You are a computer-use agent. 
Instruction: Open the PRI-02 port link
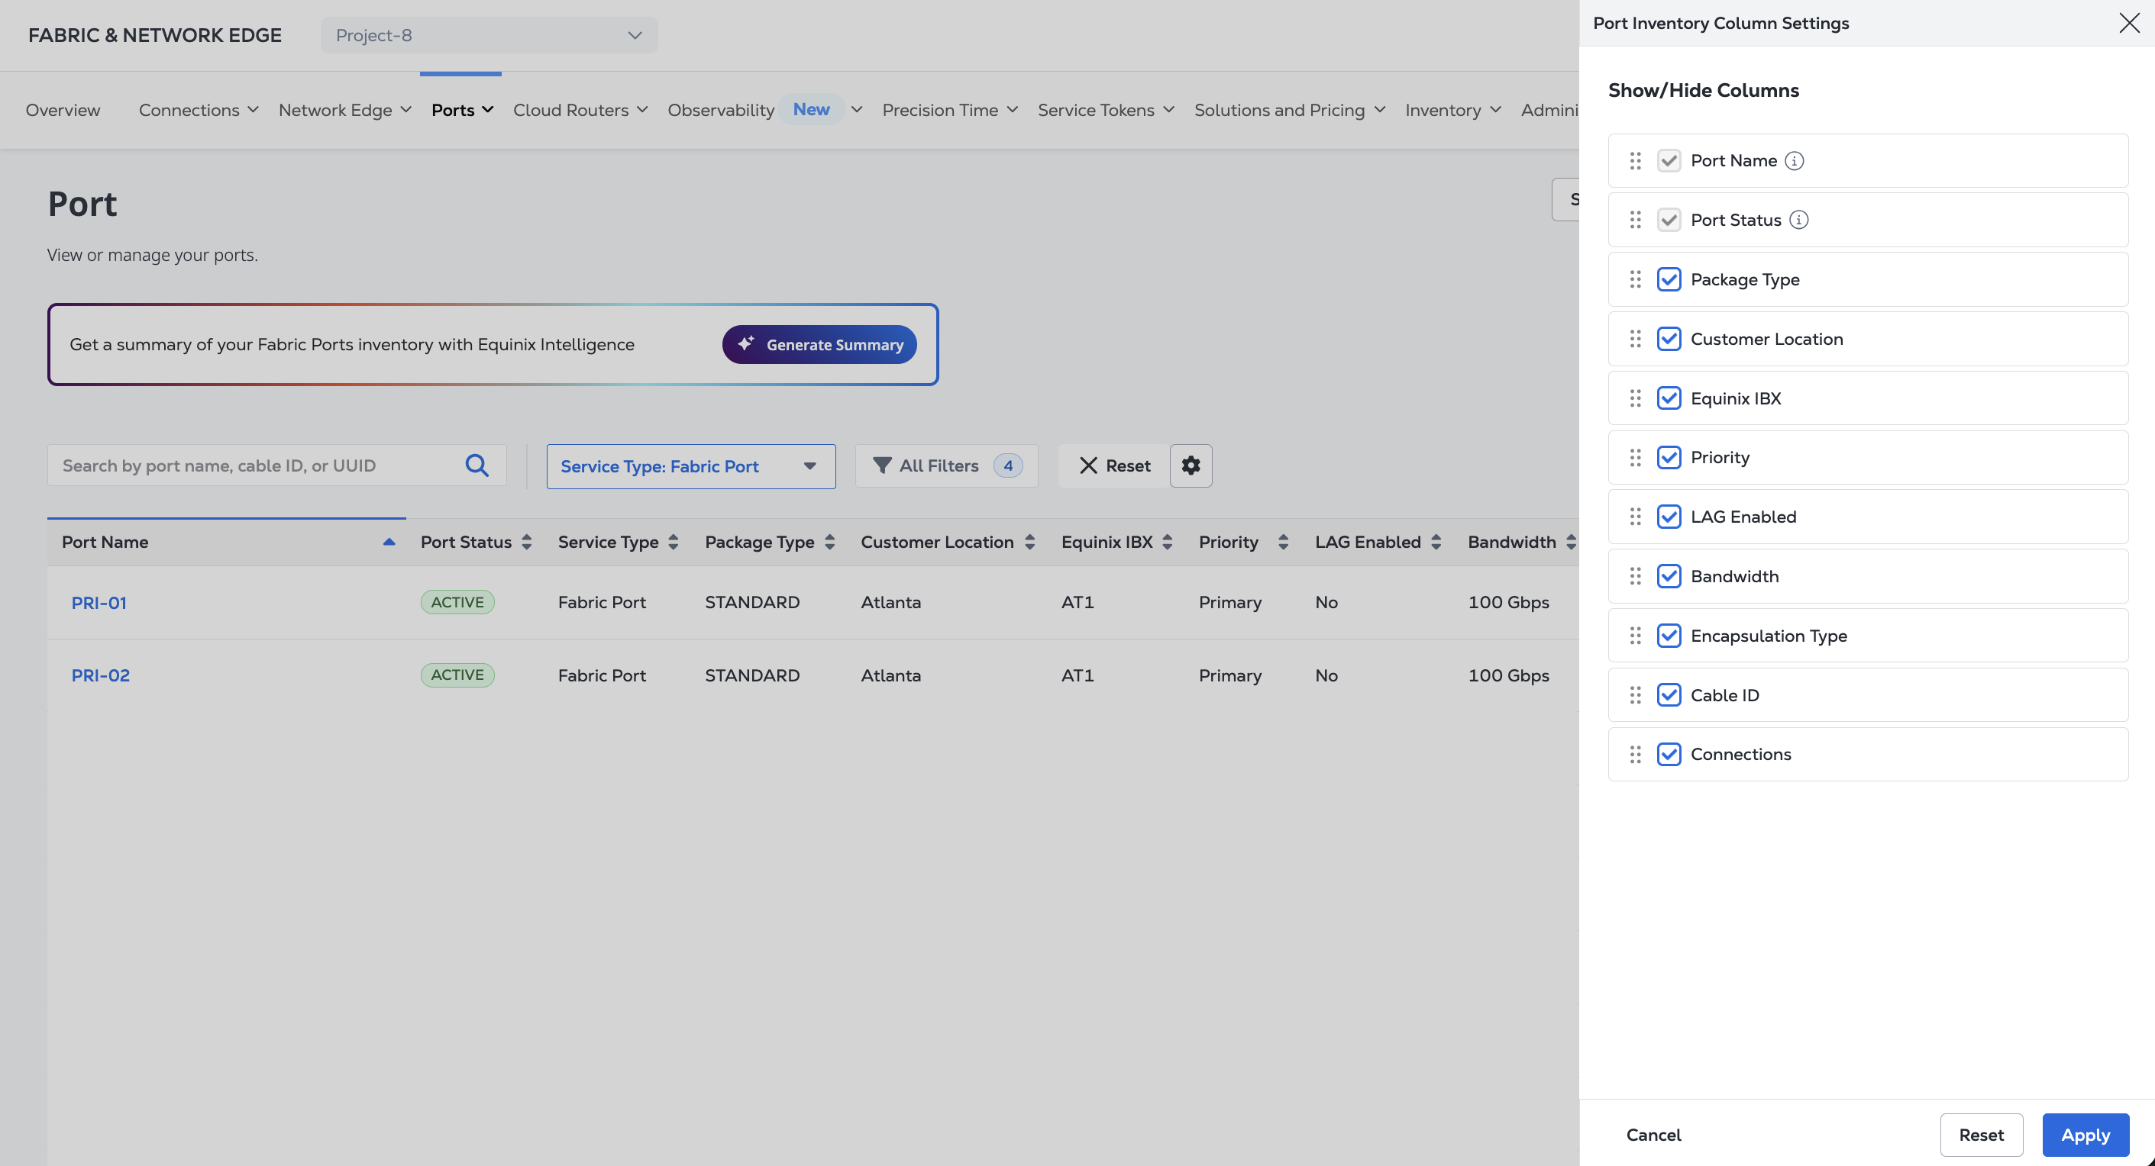coord(100,675)
